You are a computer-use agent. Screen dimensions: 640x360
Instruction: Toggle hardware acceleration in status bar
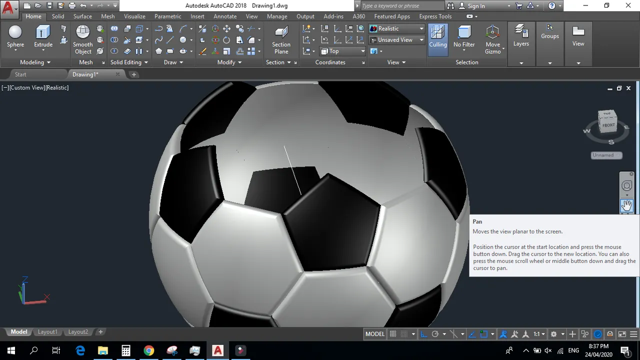click(598, 334)
